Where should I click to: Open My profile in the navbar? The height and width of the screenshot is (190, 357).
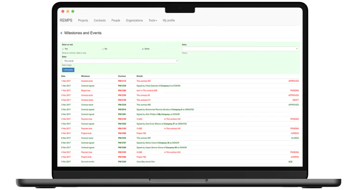pos(169,20)
